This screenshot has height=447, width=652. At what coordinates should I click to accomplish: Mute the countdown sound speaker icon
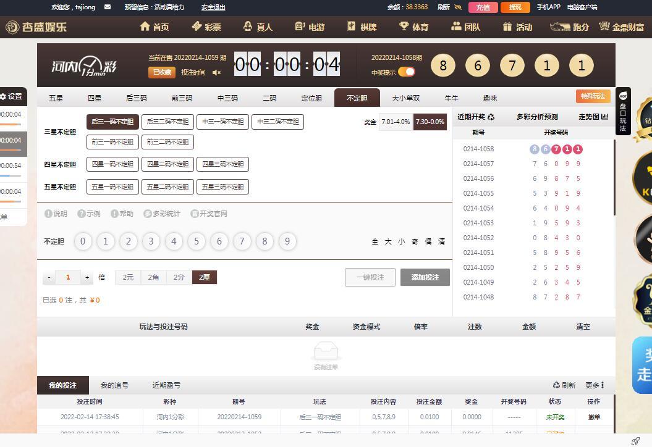click(x=216, y=73)
